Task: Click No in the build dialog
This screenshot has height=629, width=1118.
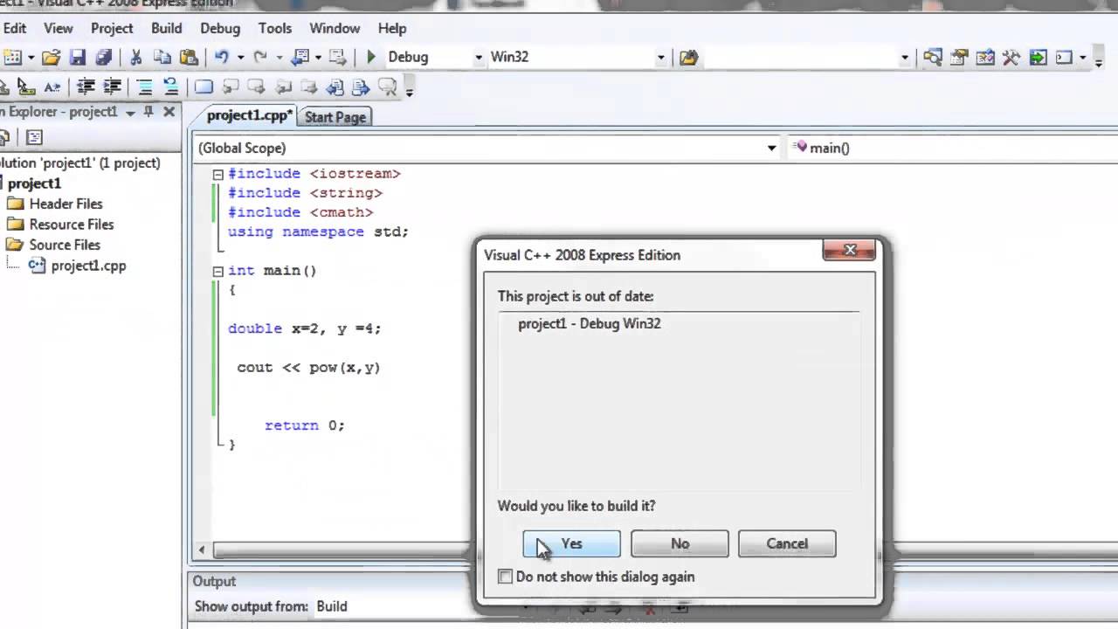Action: tap(680, 543)
